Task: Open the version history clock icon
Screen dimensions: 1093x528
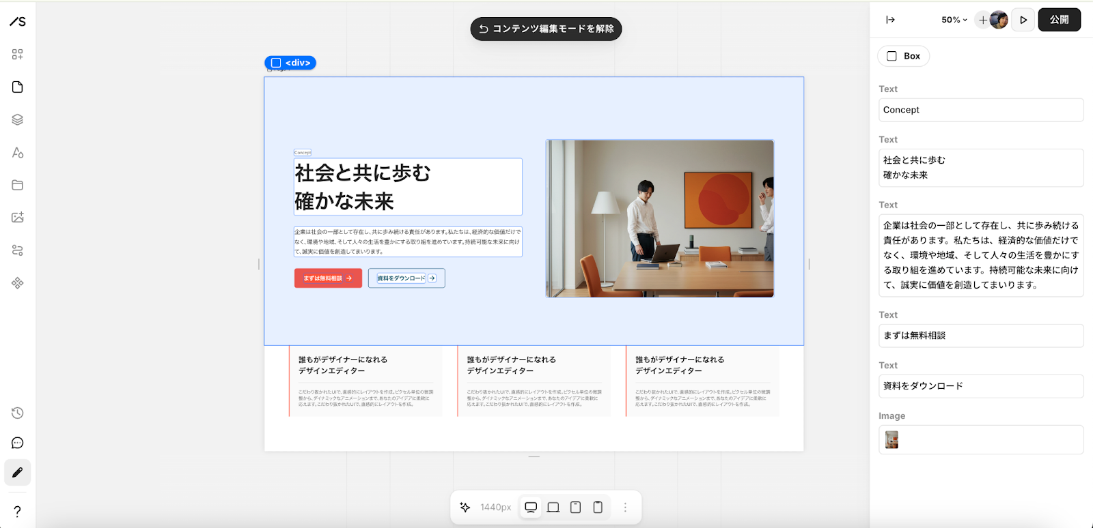Action: pyautogui.click(x=18, y=413)
